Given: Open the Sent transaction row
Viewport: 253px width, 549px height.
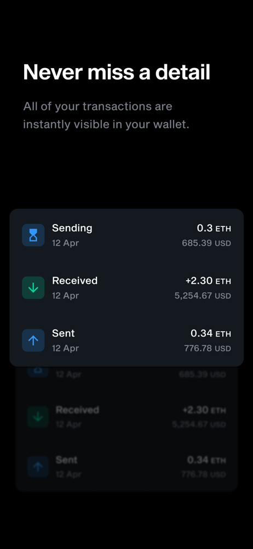Looking at the screenshot, I should (x=127, y=340).
